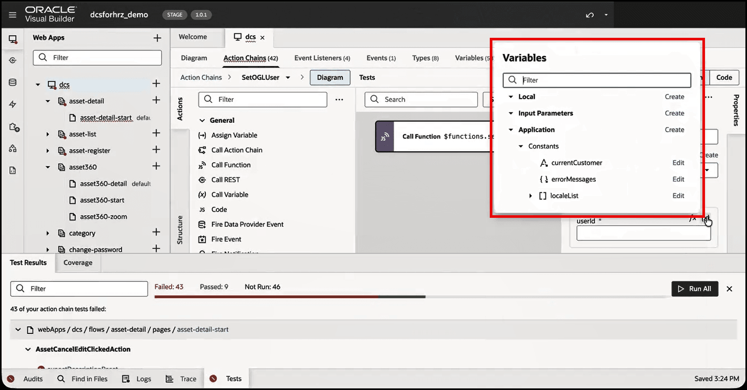The height and width of the screenshot is (390, 747).
Task: Close the test results panel
Action: coord(729,289)
